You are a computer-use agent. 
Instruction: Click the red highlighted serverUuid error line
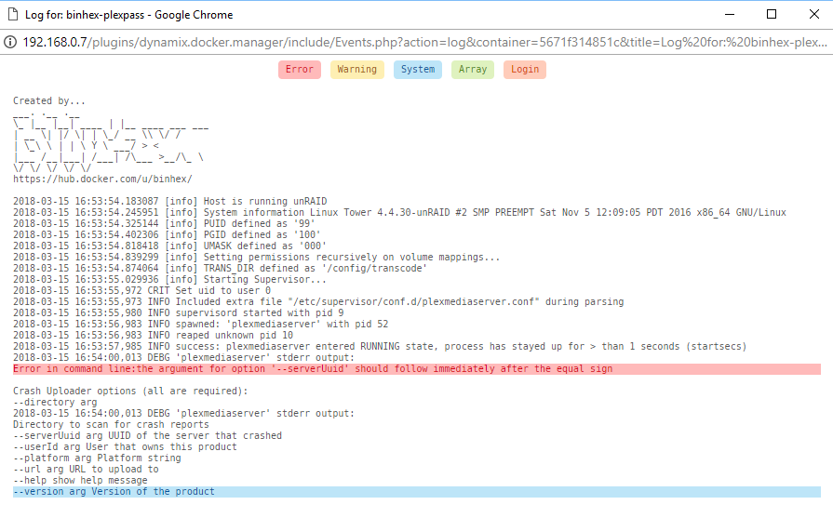coord(417,369)
